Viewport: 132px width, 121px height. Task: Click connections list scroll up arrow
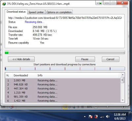pyautogui.click(x=123, y=75)
